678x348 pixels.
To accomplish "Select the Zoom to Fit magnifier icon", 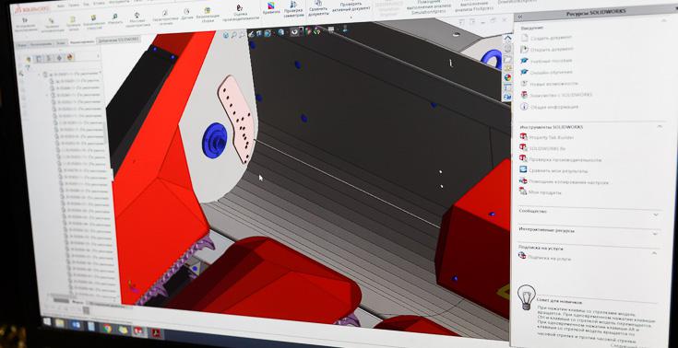I will point(226,35).
